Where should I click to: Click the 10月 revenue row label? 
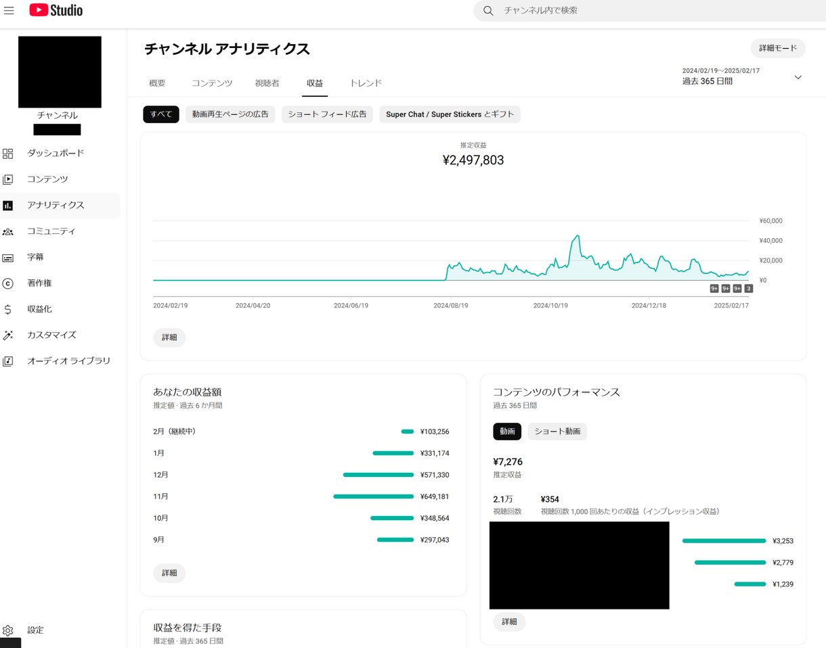pyautogui.click(x=161, y=518)
